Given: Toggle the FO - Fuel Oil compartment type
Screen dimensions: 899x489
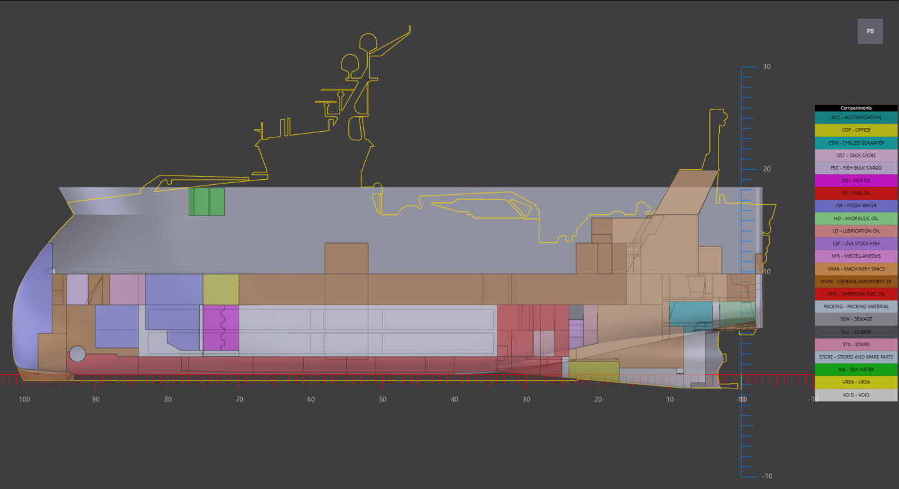Looking at the screenshot, I should [856, 193].
